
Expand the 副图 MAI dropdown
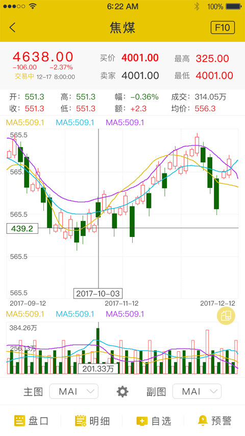pos(197,391)
